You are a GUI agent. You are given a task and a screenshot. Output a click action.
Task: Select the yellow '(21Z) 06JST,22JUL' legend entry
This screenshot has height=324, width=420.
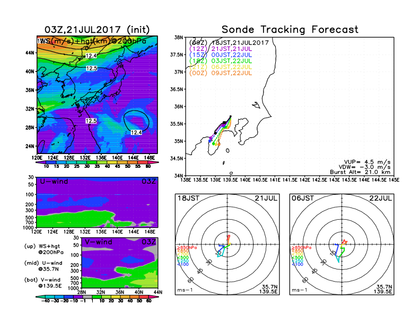221,67
